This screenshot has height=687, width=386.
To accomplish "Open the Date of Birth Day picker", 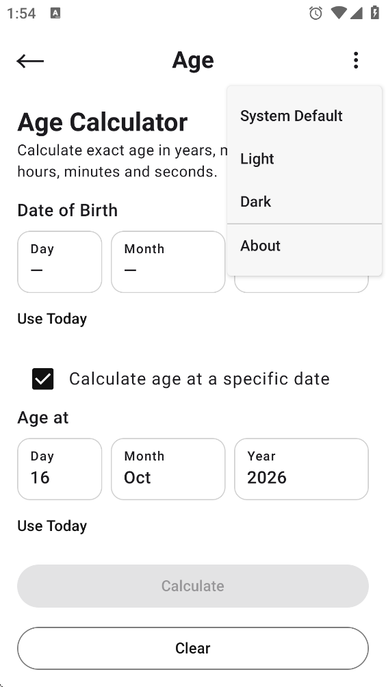I will 60,262.
